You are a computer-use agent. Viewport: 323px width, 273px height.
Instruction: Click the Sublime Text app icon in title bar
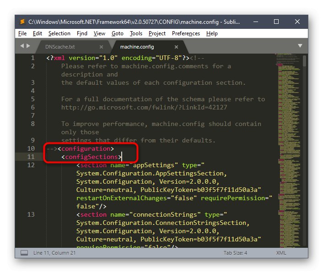[x=22, y=22]
